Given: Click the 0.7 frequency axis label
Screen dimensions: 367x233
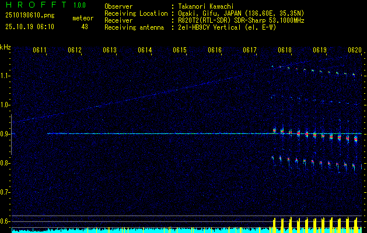Looking at the screenshot, I should (5, 192).
